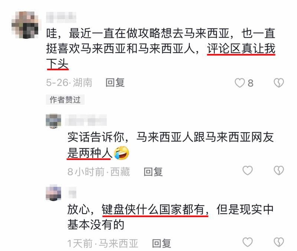Select the comment text 评论区真让我下头
The image size is (297, 251).
pyautogui.click(x=161, y=56)
